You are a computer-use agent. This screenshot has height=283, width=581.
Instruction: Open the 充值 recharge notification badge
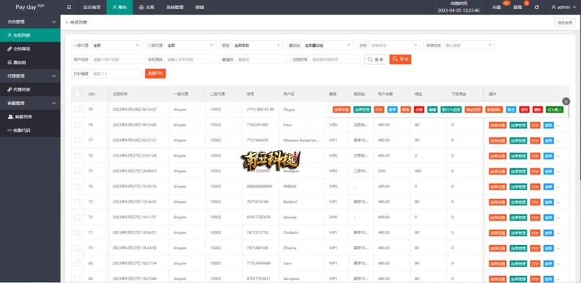click(498, 7)
